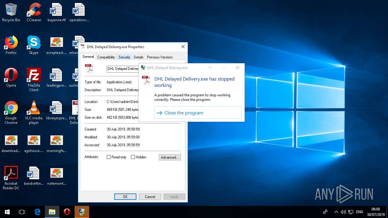Switch to the Security tab
This screenshot has width=388, height=218.
pyautogui.click(x=124, y=57)
